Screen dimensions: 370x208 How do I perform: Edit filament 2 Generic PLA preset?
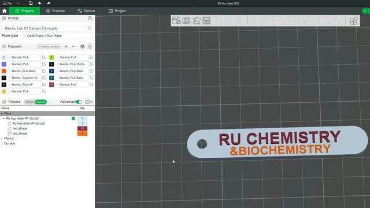91,57
